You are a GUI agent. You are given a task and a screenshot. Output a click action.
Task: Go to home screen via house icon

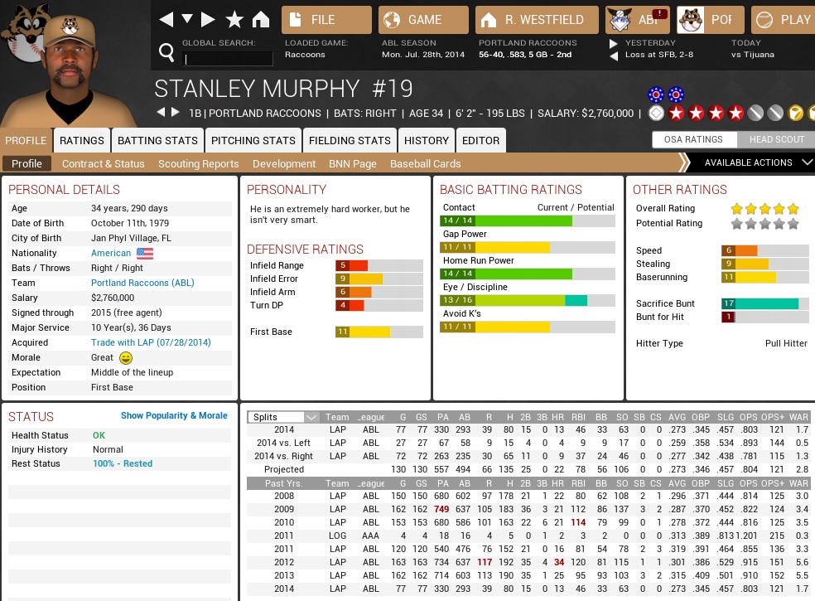[x=261, y=19]
